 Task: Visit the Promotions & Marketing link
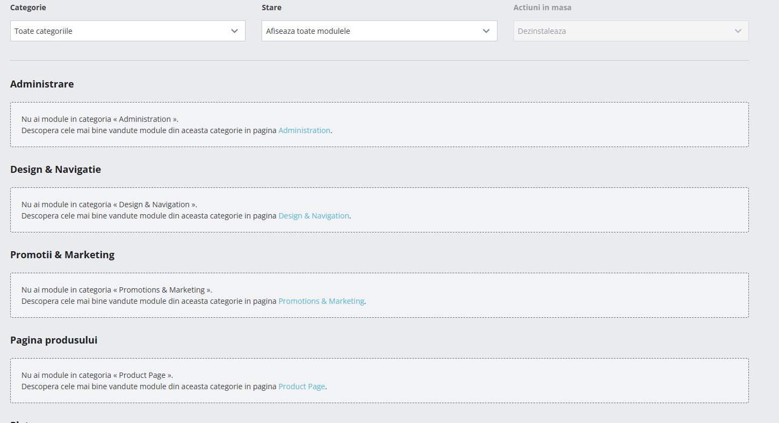click(321, 301)
